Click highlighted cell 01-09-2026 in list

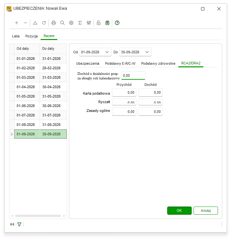point(27,134)
